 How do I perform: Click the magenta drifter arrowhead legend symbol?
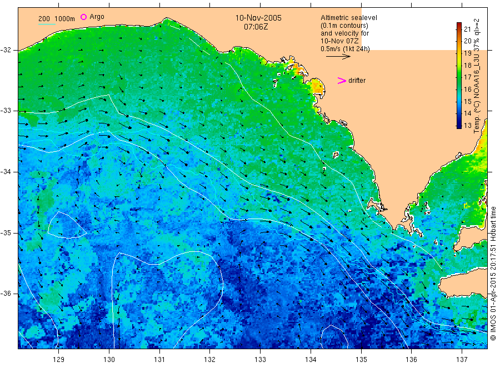coord(342,81)
